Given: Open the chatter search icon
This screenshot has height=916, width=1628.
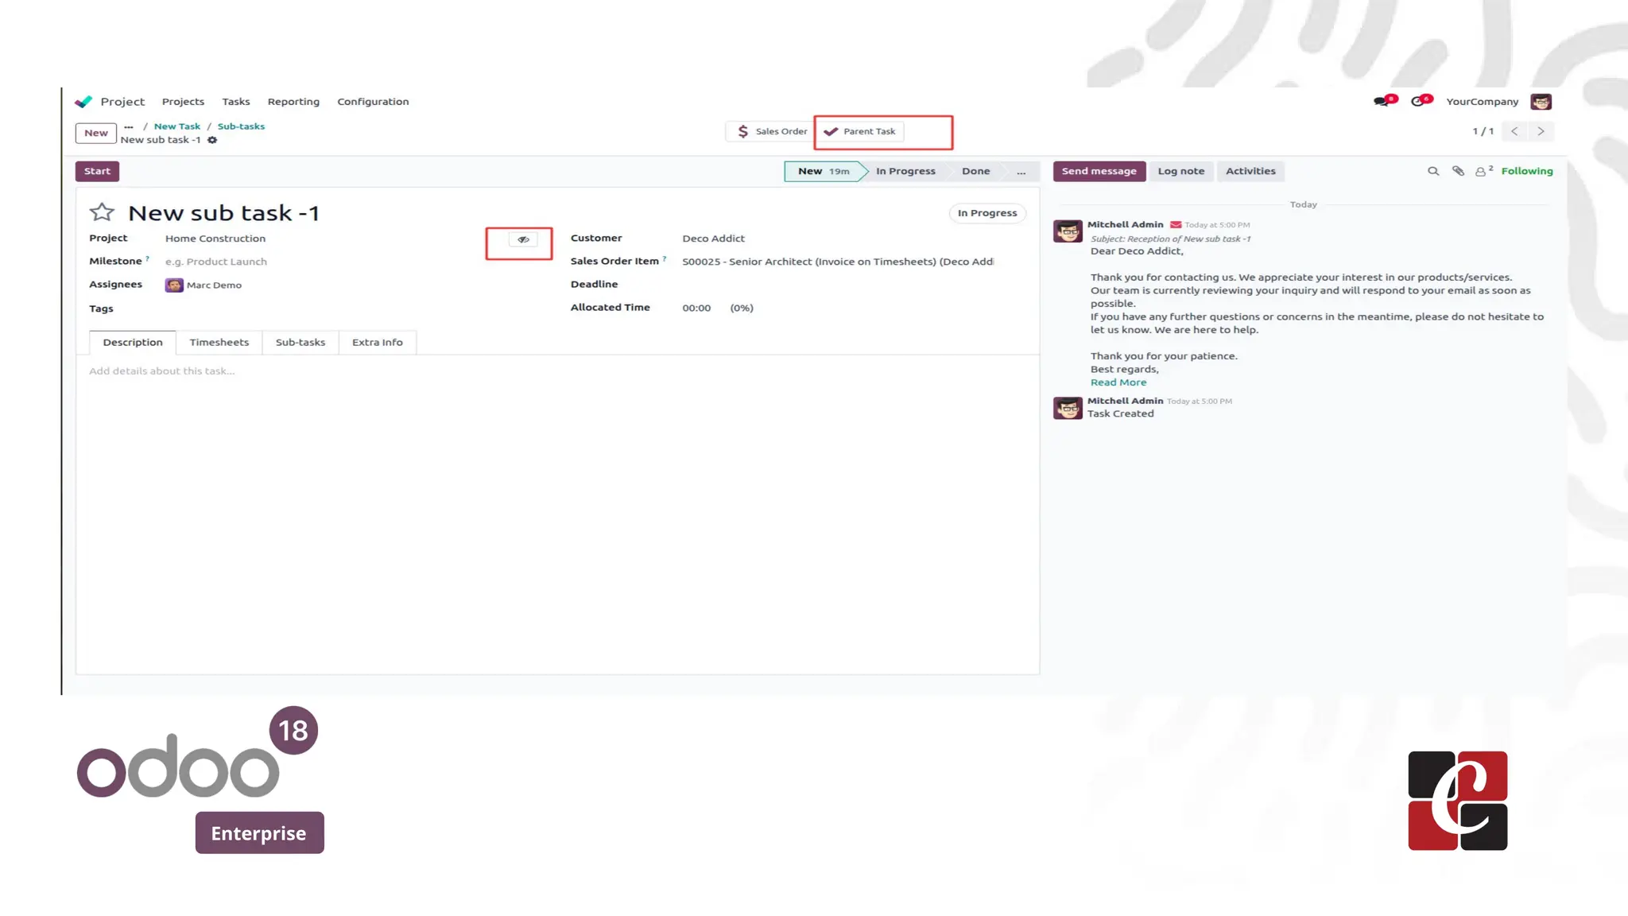Looking at the screenshot, I should [1433, 171].
